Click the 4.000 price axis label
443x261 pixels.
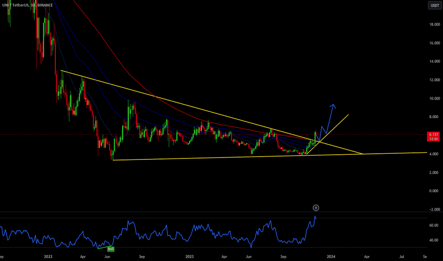pos(434,154)
